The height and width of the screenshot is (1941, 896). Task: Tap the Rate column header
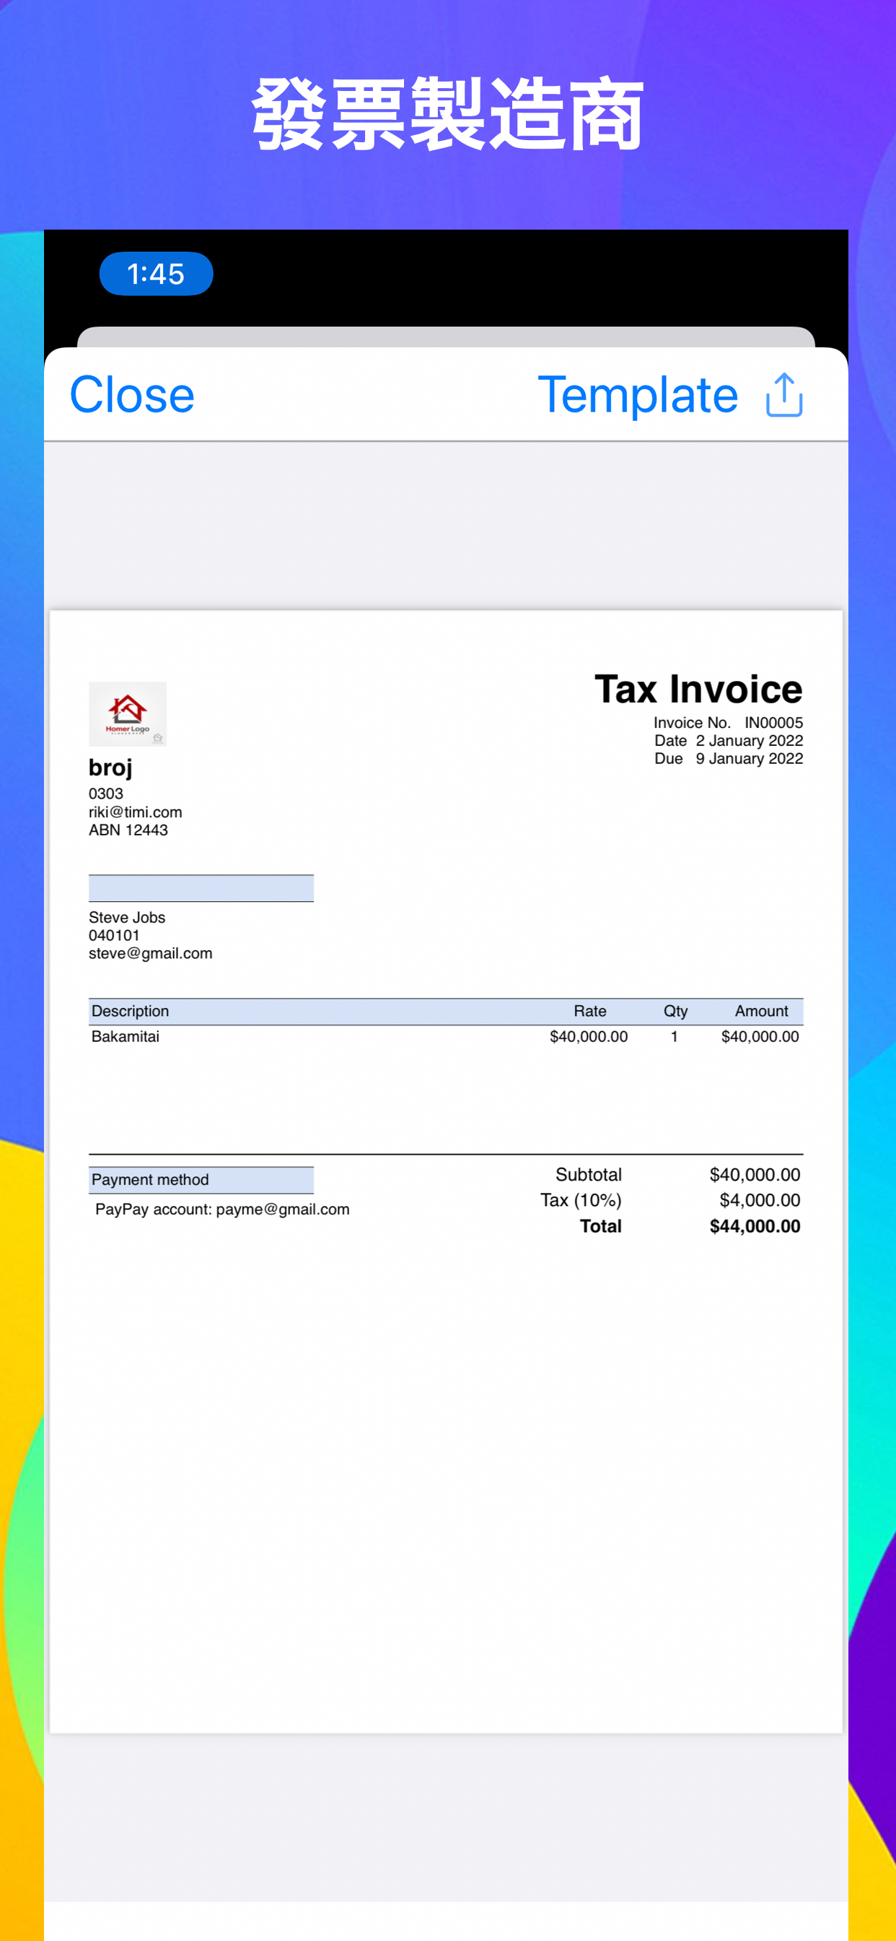589,1011
